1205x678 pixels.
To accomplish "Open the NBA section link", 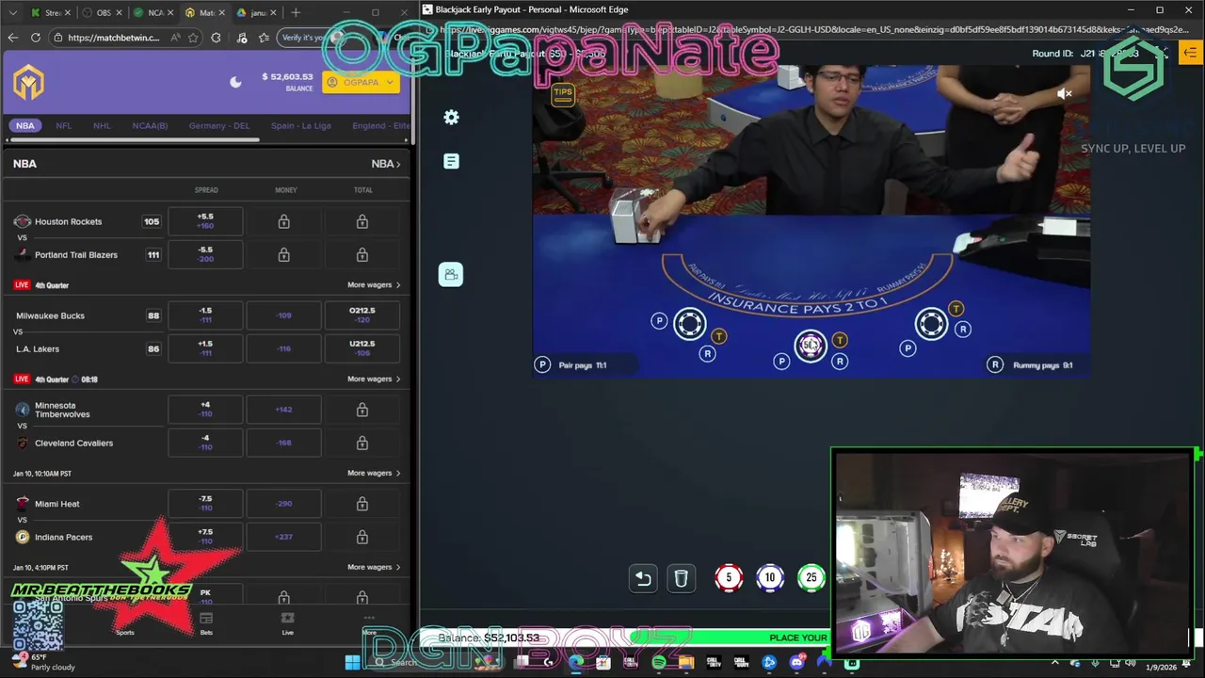I will (386, 164).
